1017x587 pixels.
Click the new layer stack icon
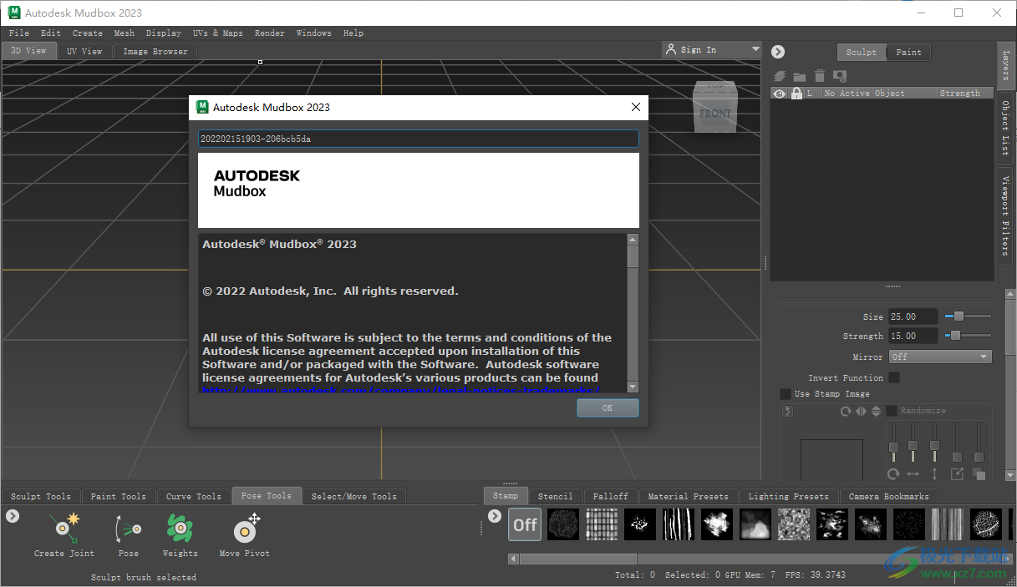(779, 76)
